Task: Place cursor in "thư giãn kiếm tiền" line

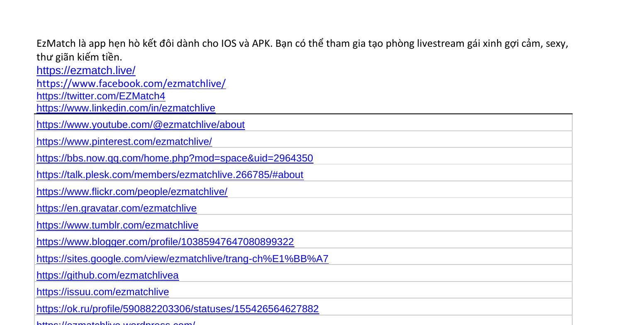Action: 79,57
